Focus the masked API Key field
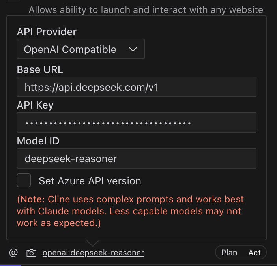Image resolution: width=277 pixels, height=266 pixels. (137, 122)
